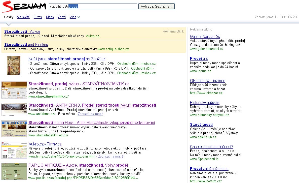Viewport: 299px width, 183px height.
Task: Open the Prodej založených a.s. ad
Action: [x=209, y=169]
